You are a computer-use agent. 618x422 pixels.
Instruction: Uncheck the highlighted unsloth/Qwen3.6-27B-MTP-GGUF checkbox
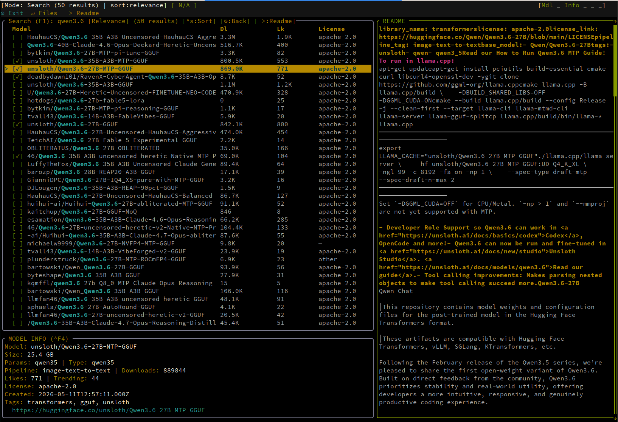coord(17,69)
